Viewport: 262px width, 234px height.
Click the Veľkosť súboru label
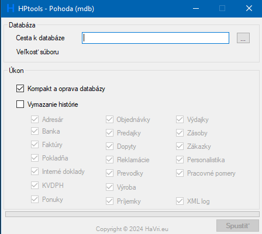(37, 52)
